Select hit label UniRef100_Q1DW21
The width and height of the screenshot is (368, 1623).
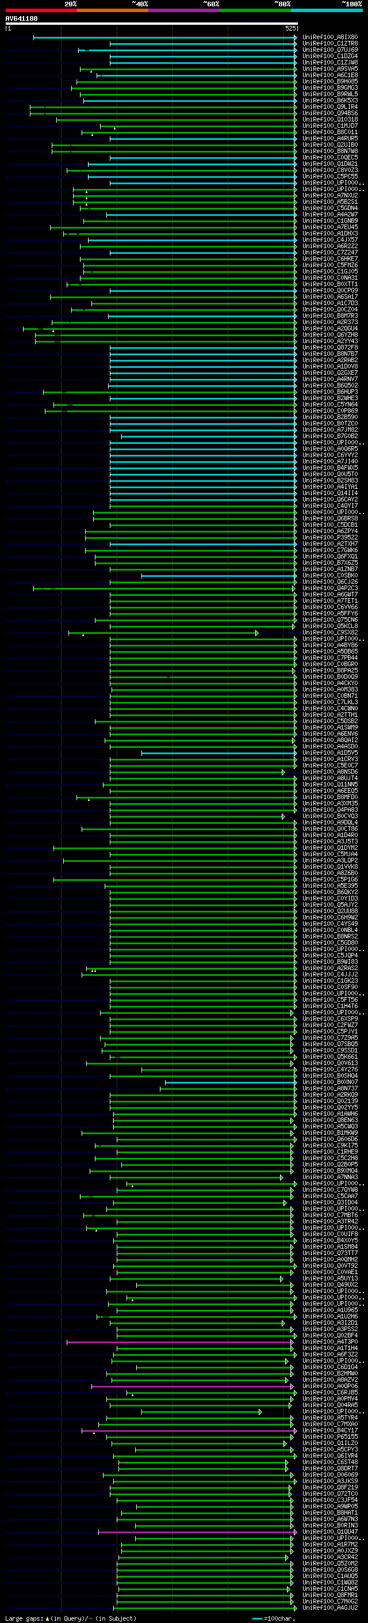coord(330,164)
